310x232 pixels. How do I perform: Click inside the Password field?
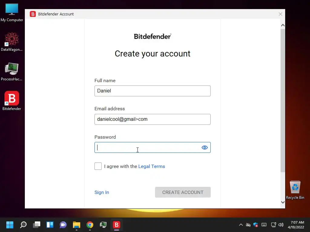pyautogui.click(x=153, y=147)
